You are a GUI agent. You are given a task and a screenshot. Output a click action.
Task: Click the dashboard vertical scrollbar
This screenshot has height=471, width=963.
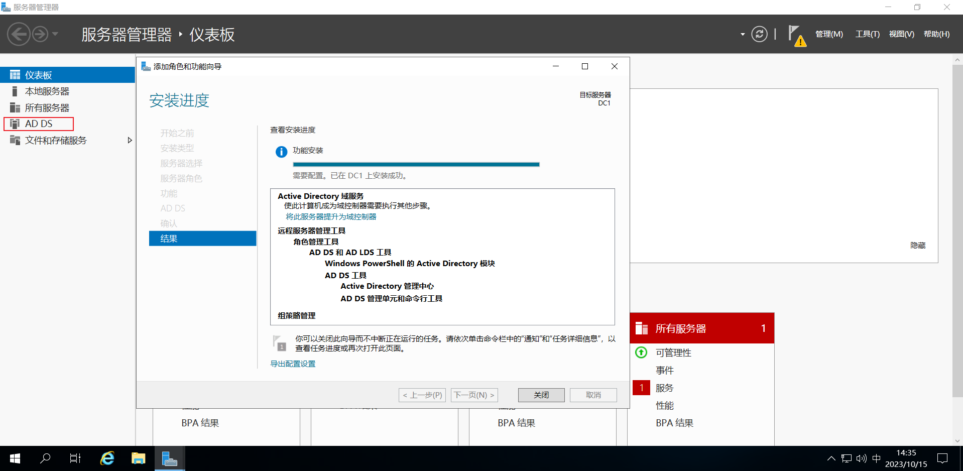tap(957, 230)
